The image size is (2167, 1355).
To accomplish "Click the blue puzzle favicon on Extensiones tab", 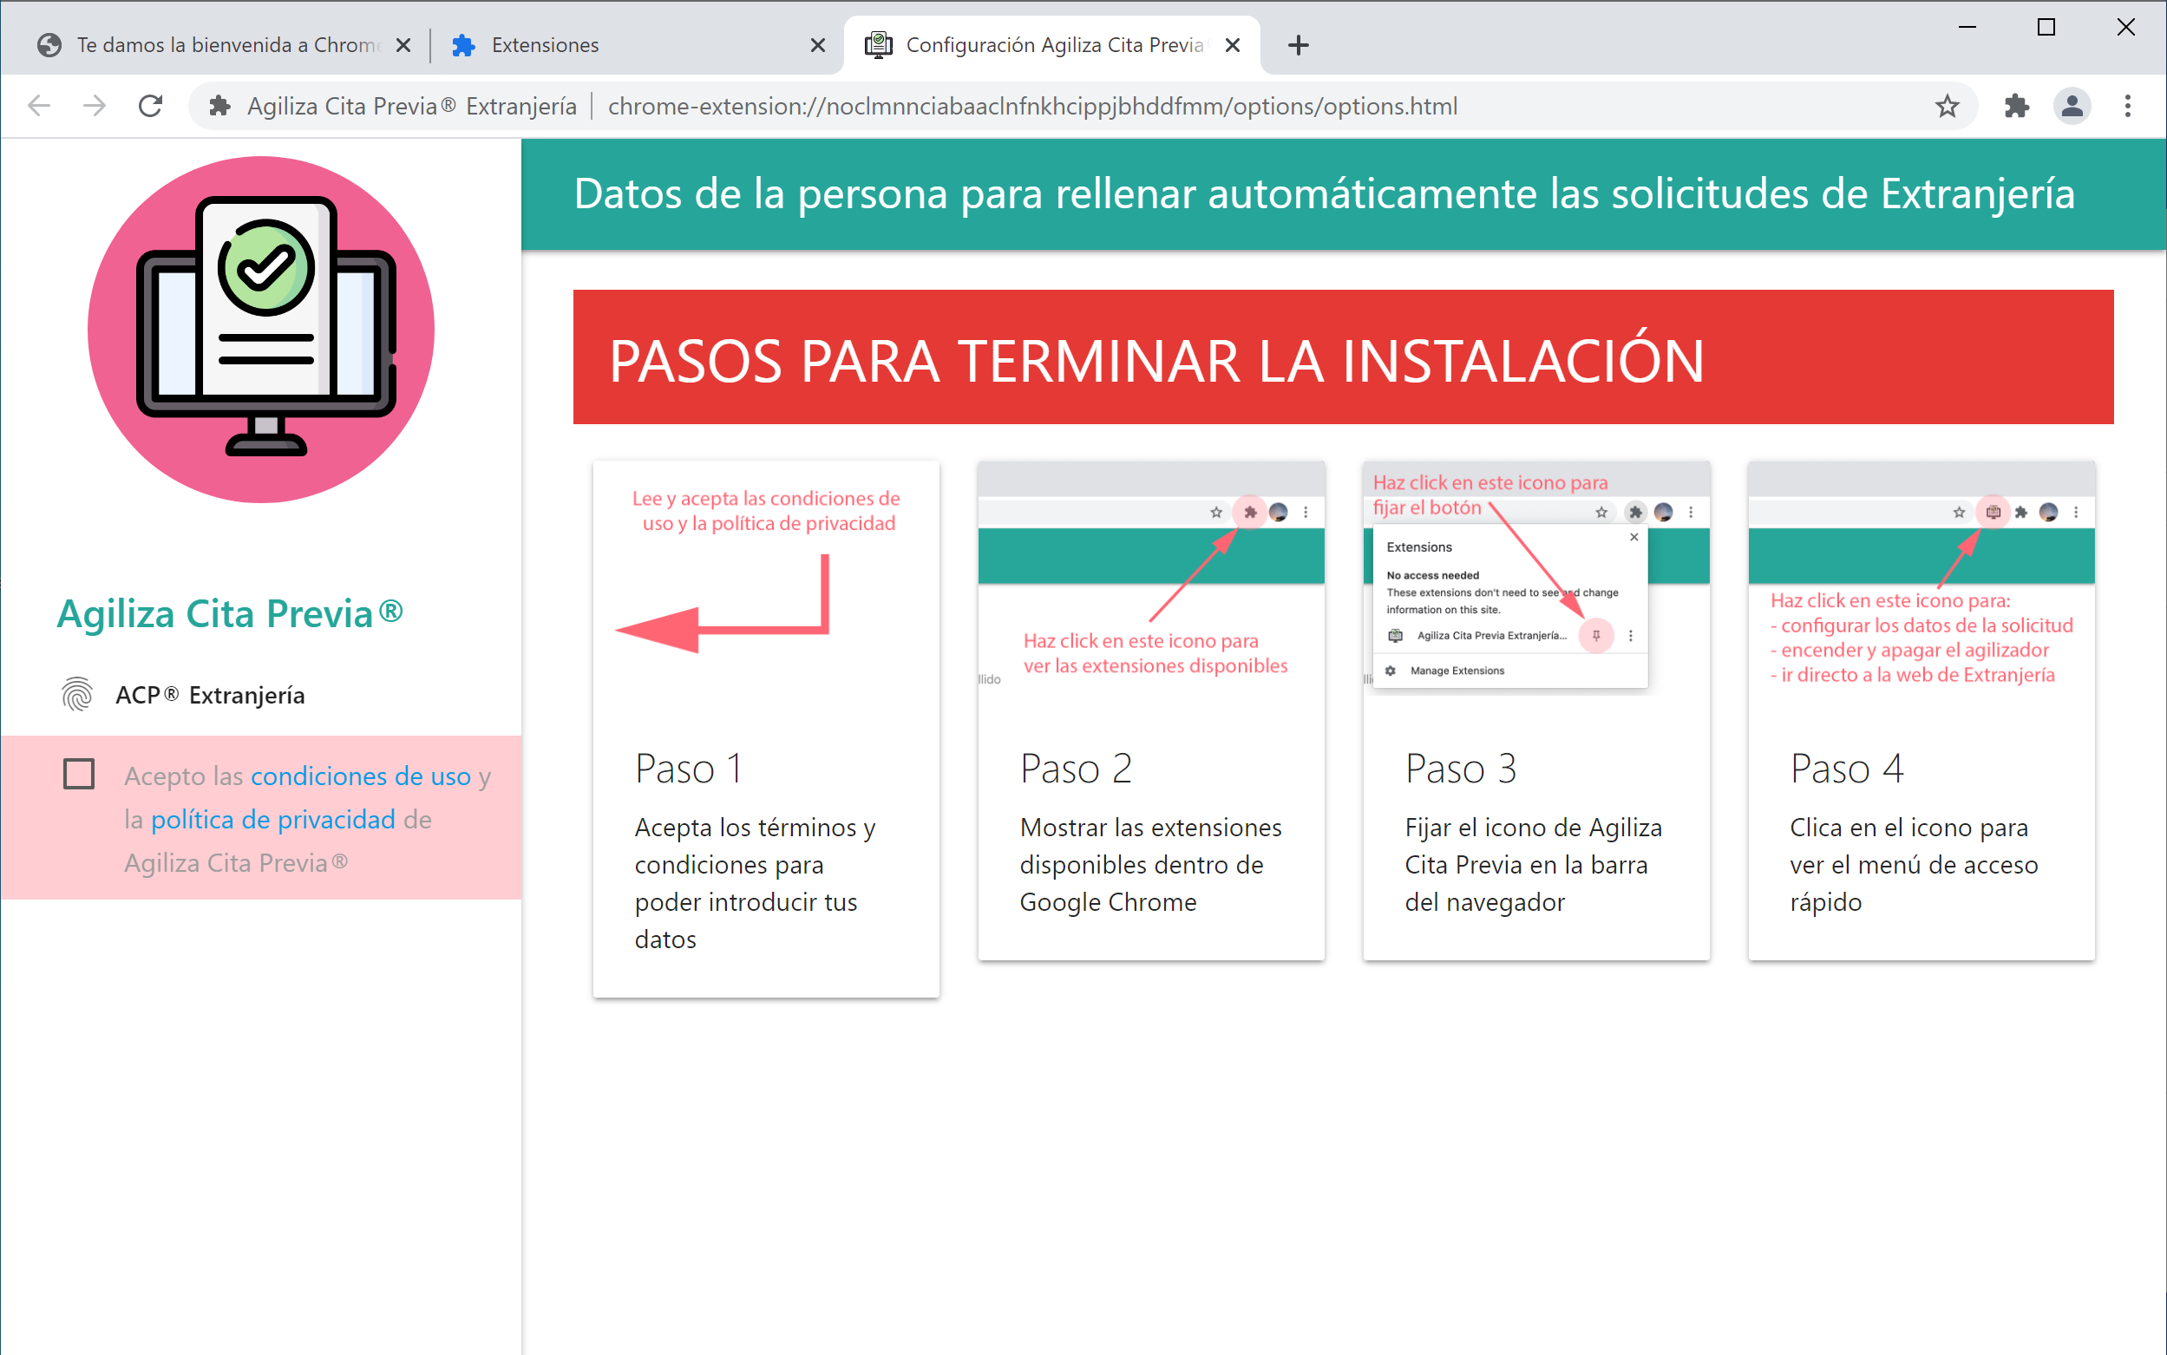I will coord(463,45).
